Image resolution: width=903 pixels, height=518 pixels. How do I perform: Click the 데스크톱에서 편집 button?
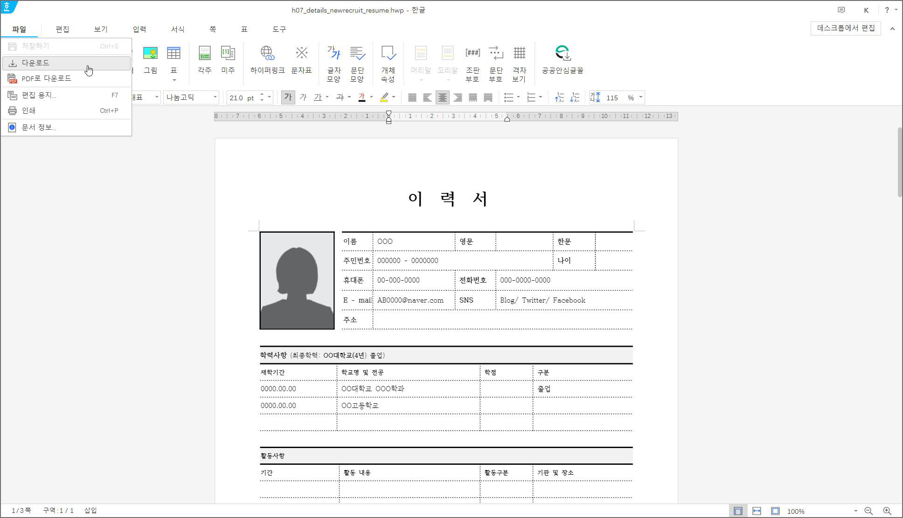click(845, 28)
